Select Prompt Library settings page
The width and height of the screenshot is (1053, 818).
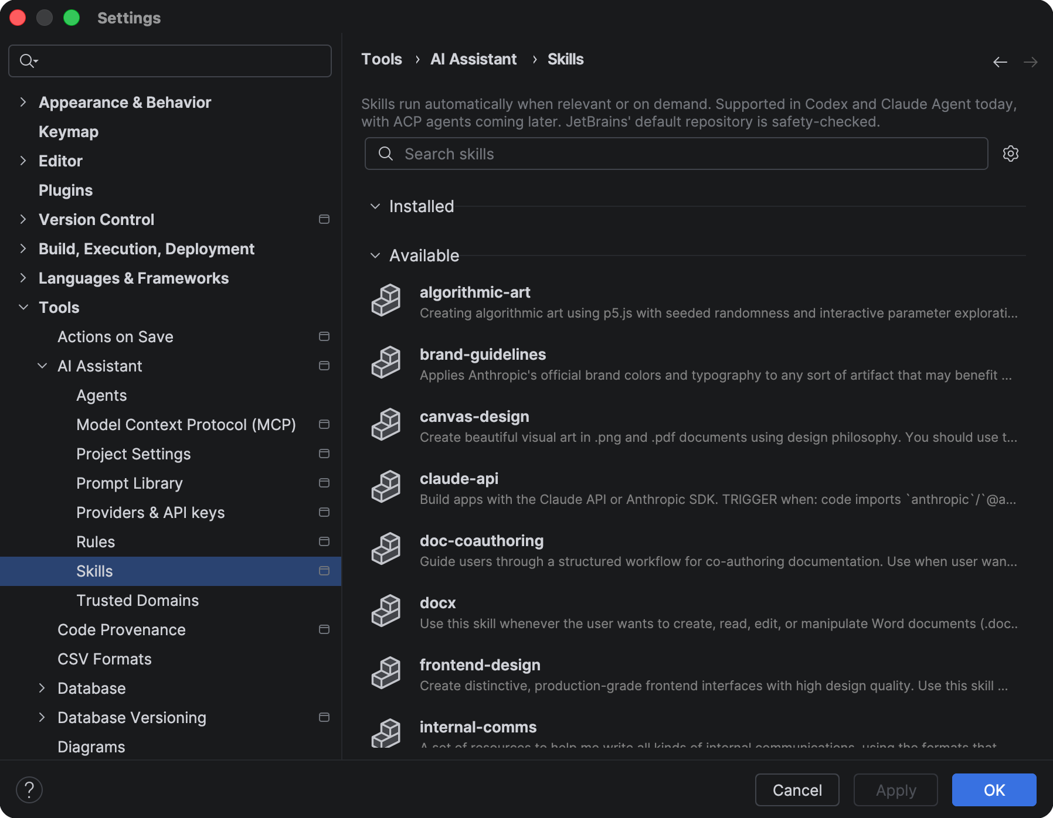[130, 483]
